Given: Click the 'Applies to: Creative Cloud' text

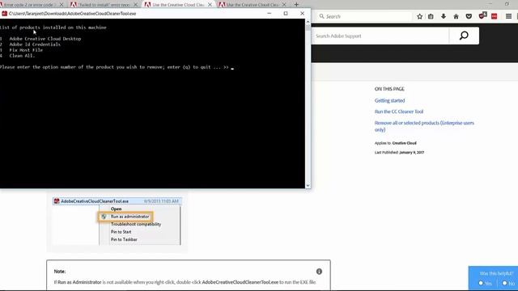Looking at the screenshot, I should pyautogui.click(x=396, y=143).
